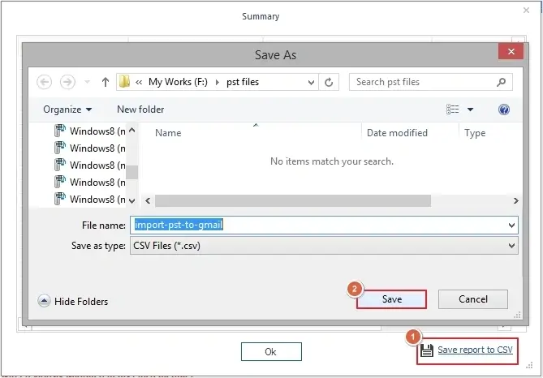
Task: Expand the arrow after My Works (F:)
Action: pyautogui.click(x=218, y=82)
